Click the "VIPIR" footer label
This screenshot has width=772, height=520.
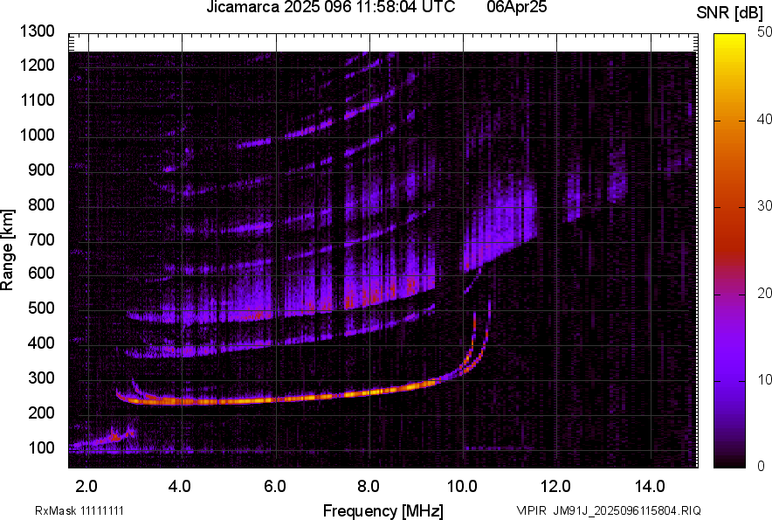coord(531,510)
